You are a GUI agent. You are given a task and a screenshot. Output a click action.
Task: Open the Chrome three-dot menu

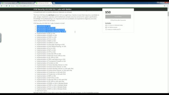tap(167, 6)
